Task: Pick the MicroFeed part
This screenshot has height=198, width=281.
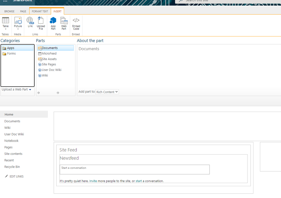Action: tap(47, 54)
